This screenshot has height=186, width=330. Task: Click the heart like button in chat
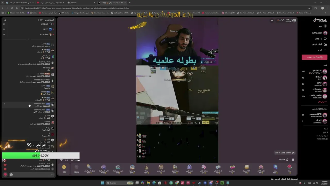tap(5, 175)
